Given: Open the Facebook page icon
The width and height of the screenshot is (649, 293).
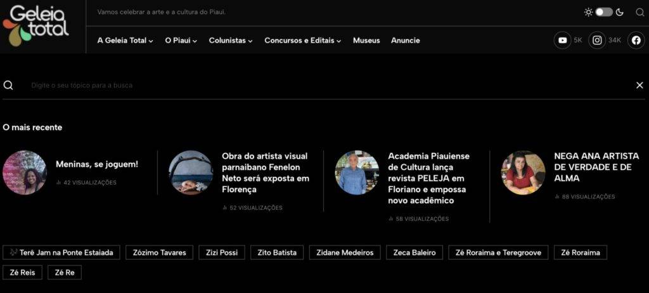Looking at the screenshot, I should 636,40.
